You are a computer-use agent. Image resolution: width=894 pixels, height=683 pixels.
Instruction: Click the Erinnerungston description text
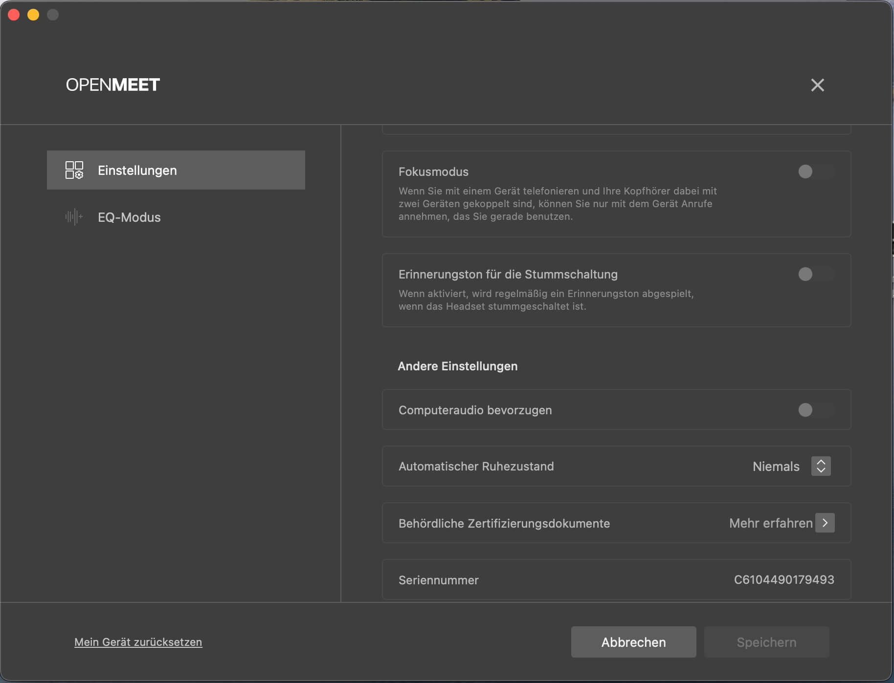point(546,300)
